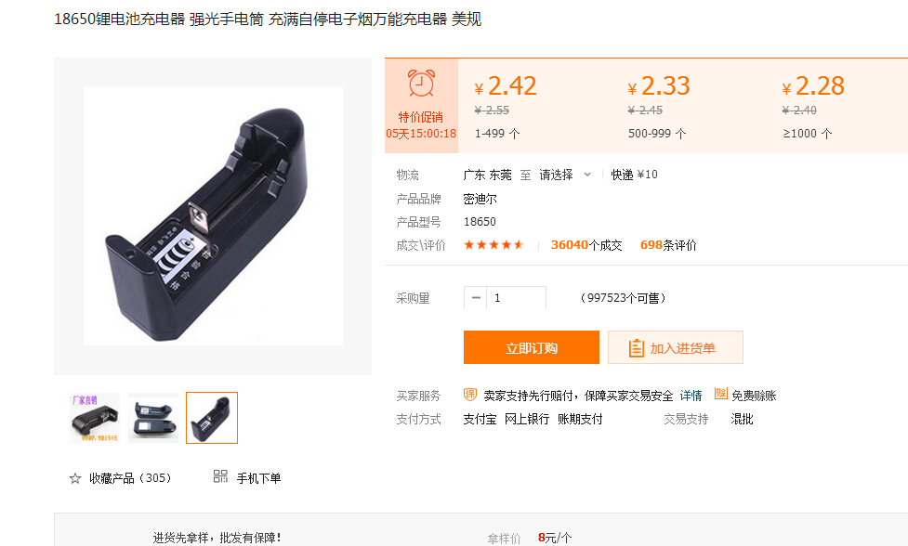Viewport: 908px width, 546px height.
Task: Click the free credit 赊 icon
Action: click(x=720, y=394)
